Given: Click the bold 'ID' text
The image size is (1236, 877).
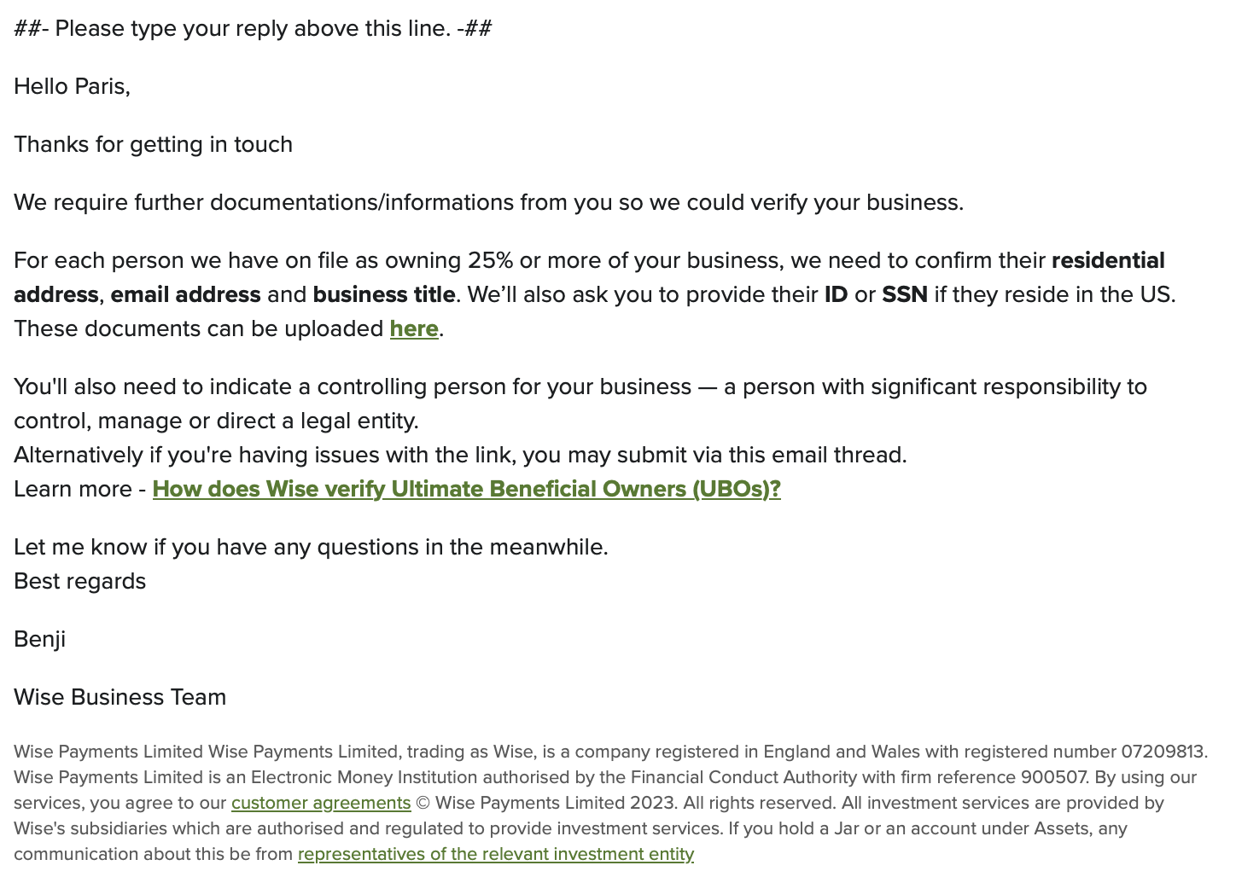Looking at the screenshot, I should click(x=836, y=294).
